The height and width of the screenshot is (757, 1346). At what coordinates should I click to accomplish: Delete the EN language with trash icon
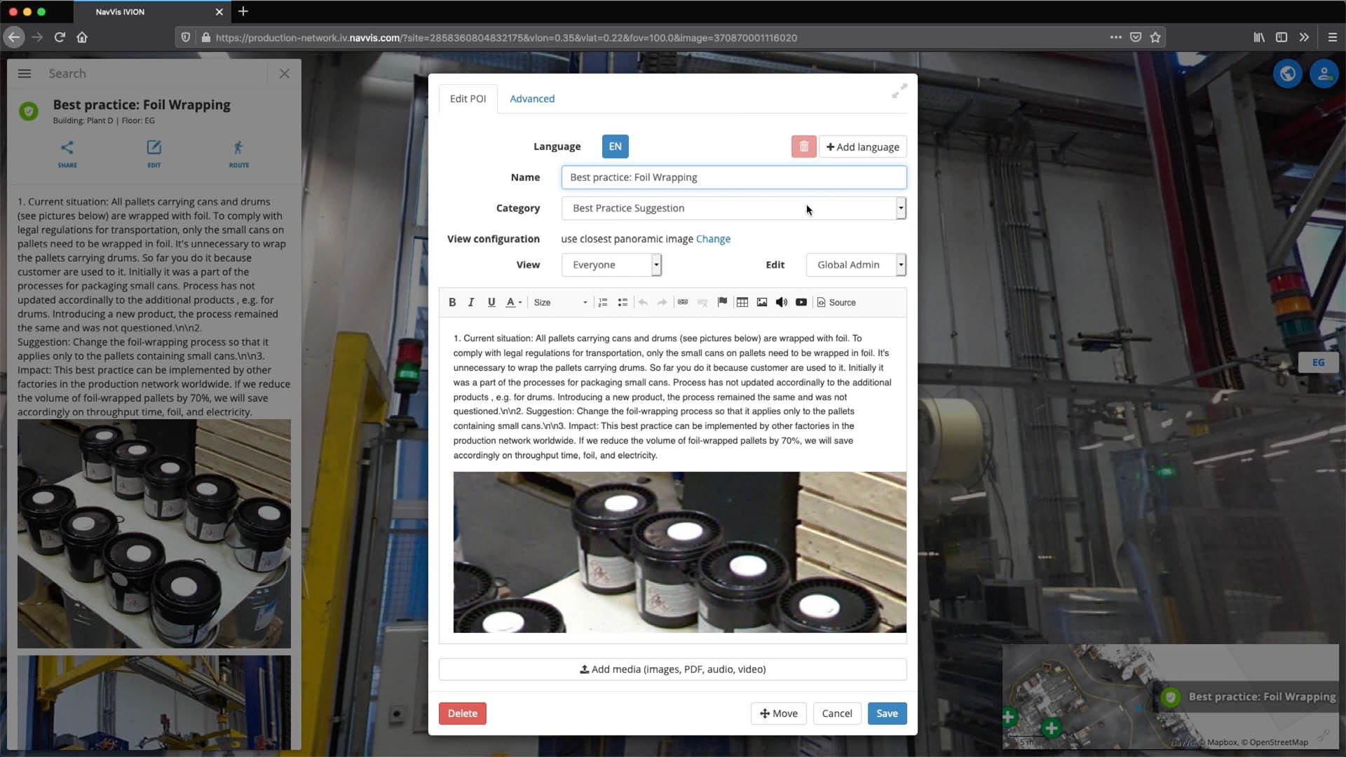(803, 146)
